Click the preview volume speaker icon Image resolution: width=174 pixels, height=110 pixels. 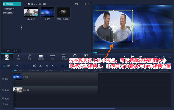(157, 57)
